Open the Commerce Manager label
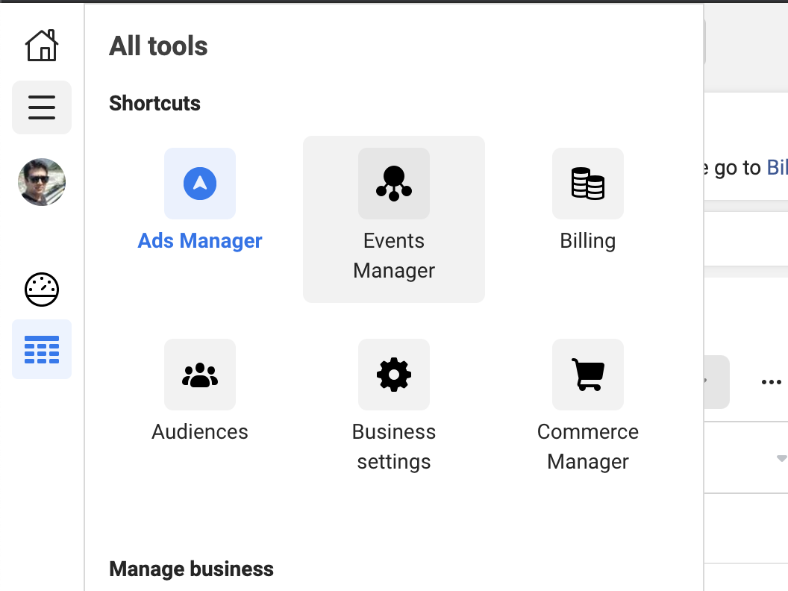This screenshot has height=591, width=788. click(588, 446)
